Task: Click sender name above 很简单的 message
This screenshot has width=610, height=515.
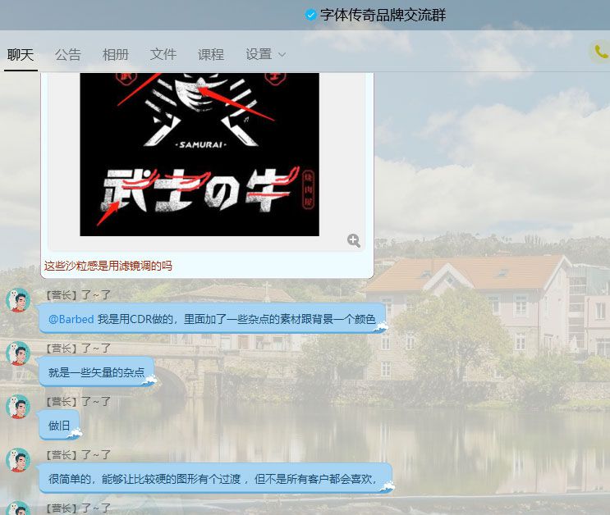Action: pyautogui.click(x=76, y=455)
